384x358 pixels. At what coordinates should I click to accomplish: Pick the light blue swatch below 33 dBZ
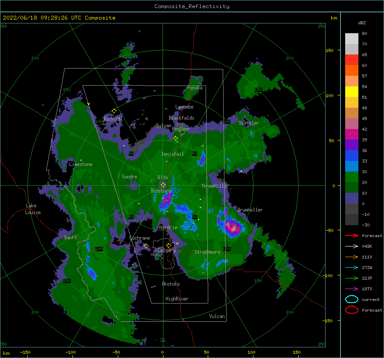point(352,166)
